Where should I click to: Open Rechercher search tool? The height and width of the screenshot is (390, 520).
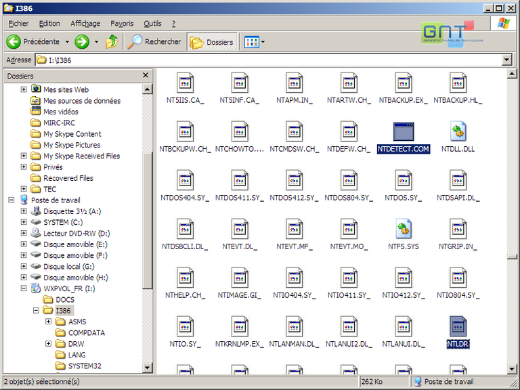154,42
